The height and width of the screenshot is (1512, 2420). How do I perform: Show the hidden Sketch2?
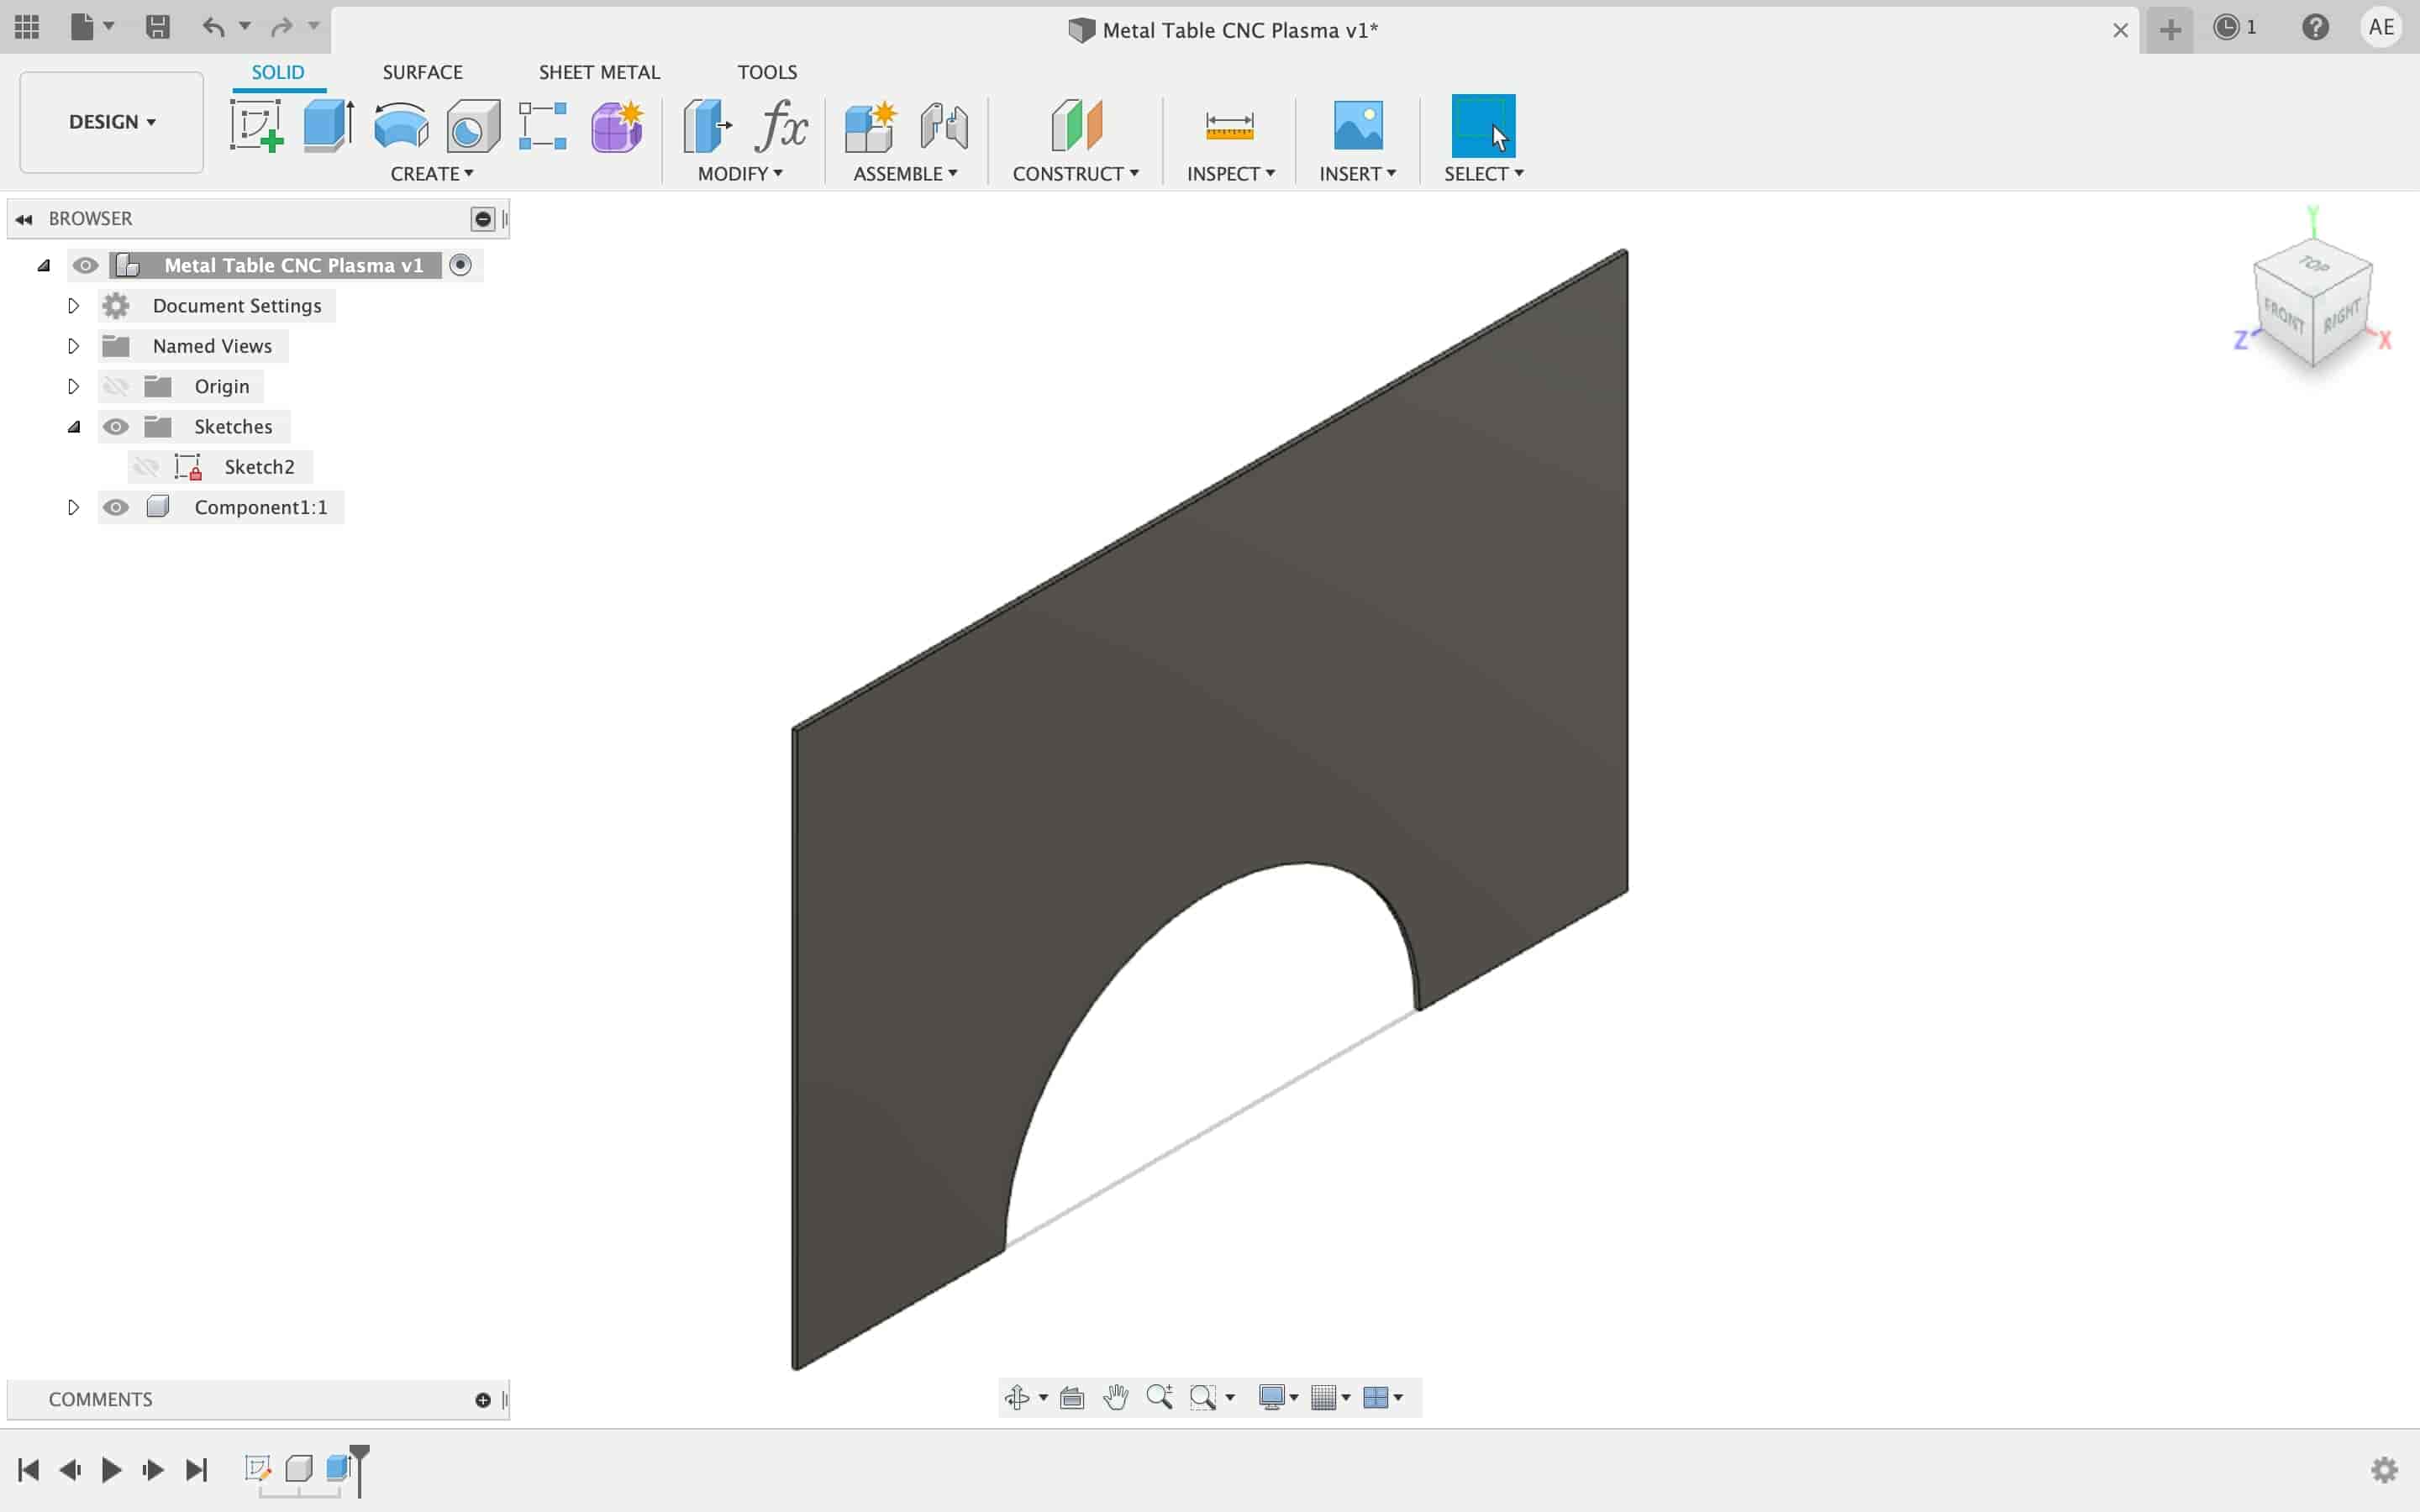(x=146, y=467)
